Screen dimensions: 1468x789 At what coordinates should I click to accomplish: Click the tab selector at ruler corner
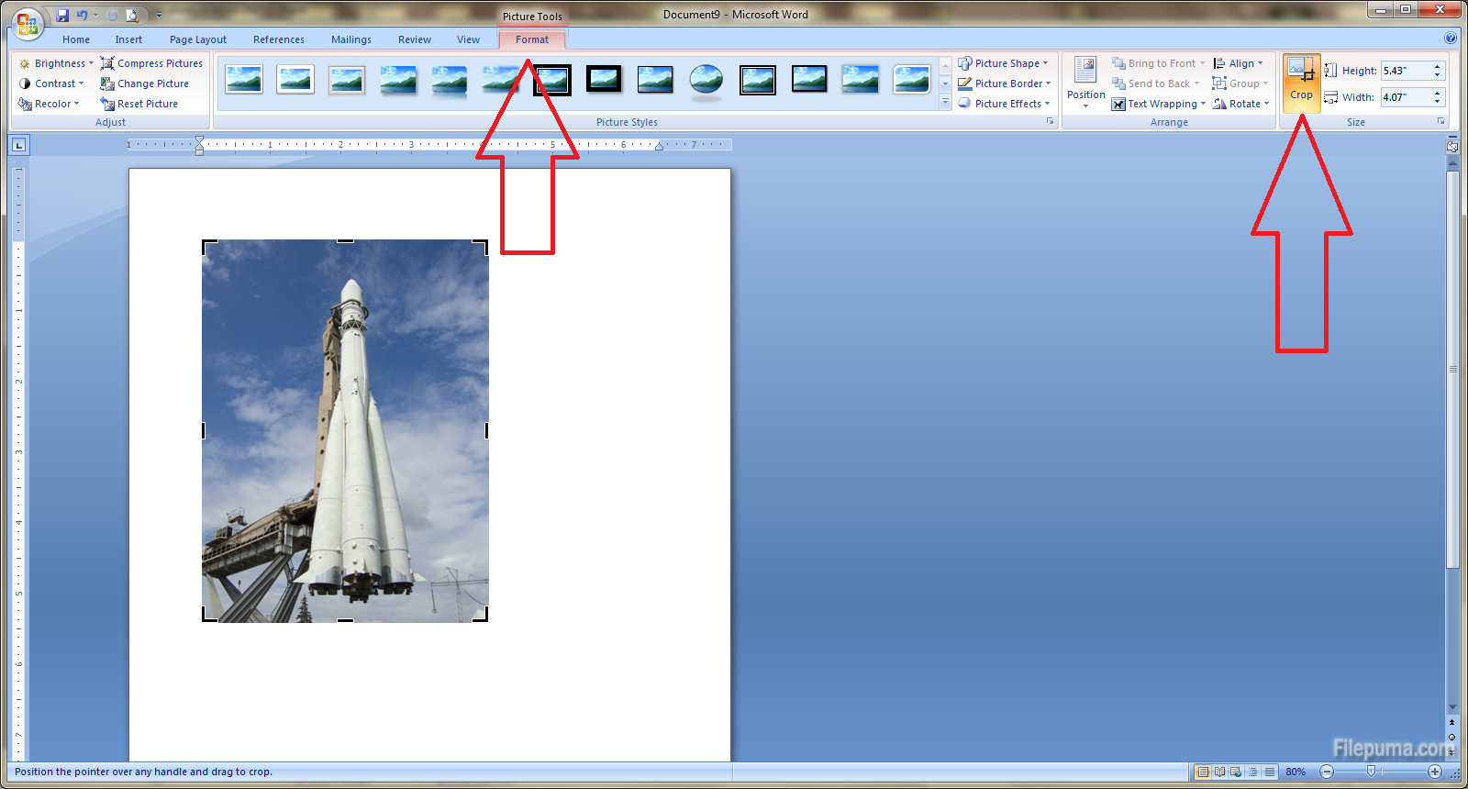click(x=19, y=144)
